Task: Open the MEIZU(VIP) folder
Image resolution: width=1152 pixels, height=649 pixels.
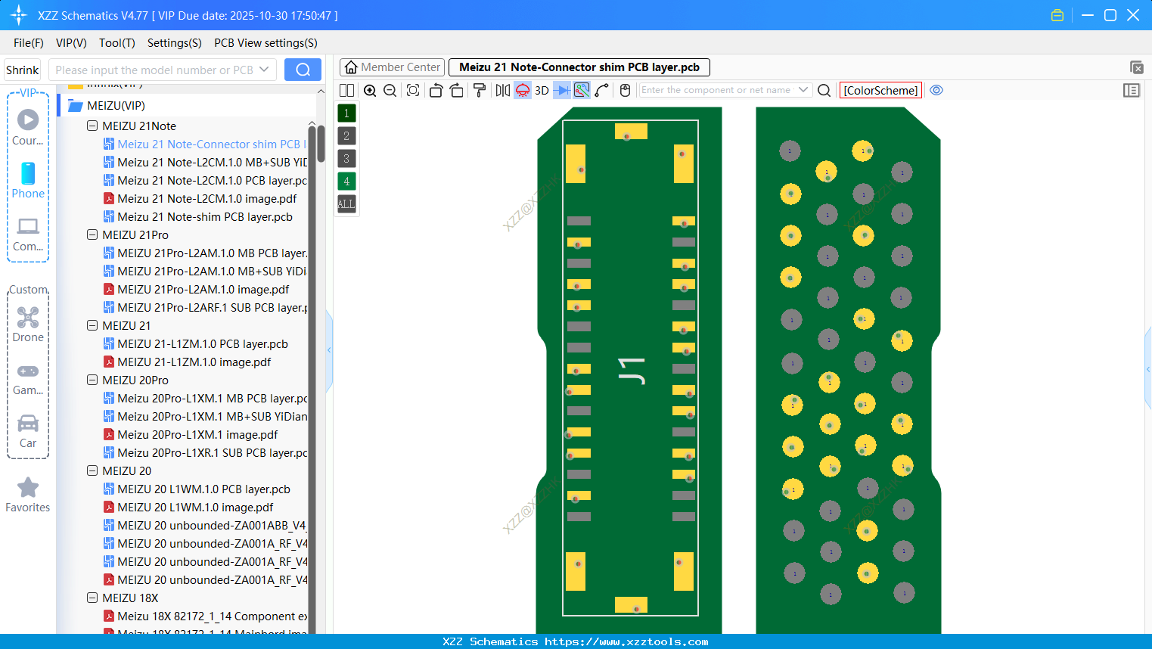Action: click(116, 106)
